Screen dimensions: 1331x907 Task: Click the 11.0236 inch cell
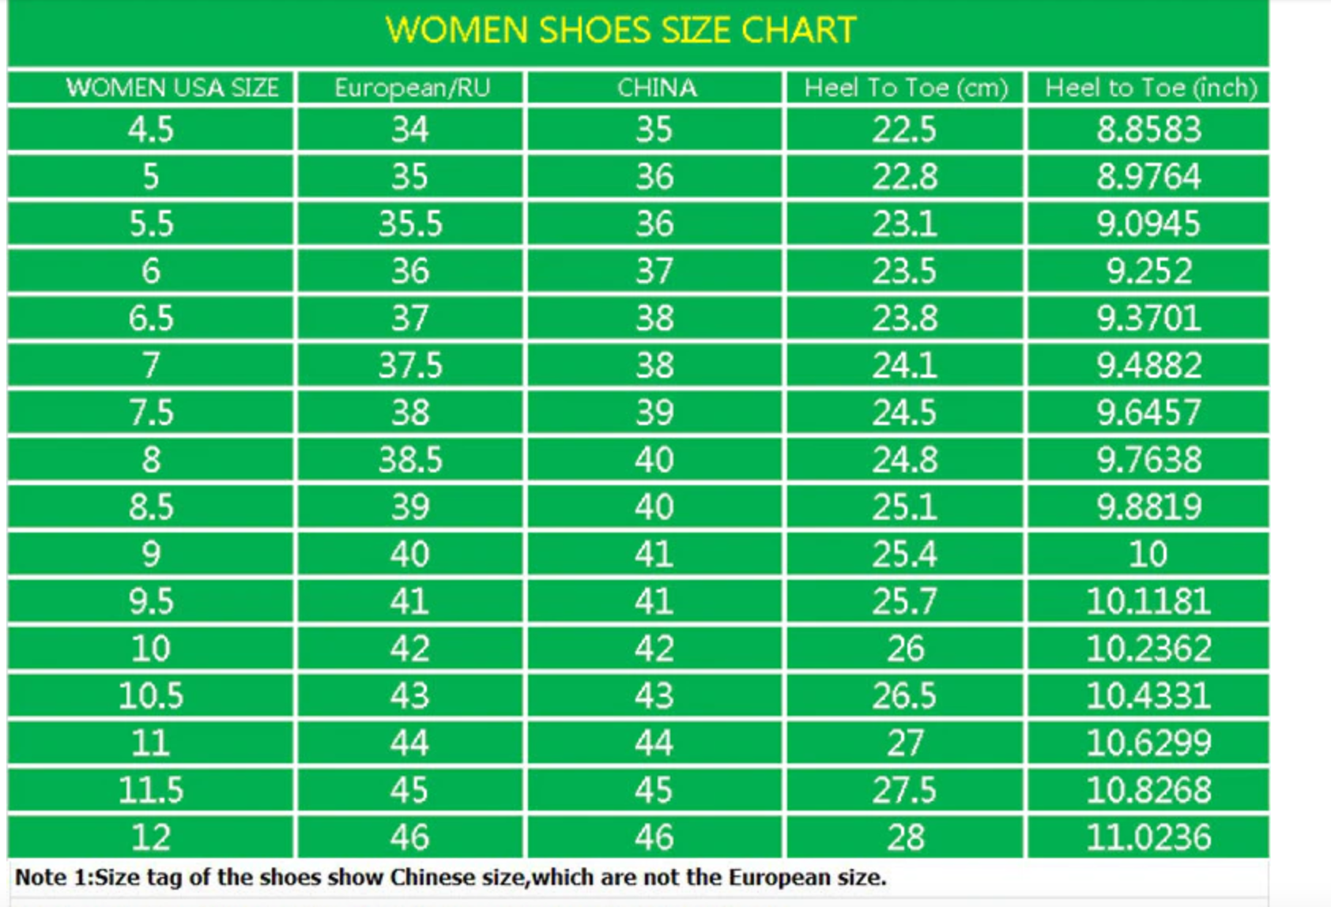point(1148,837)
